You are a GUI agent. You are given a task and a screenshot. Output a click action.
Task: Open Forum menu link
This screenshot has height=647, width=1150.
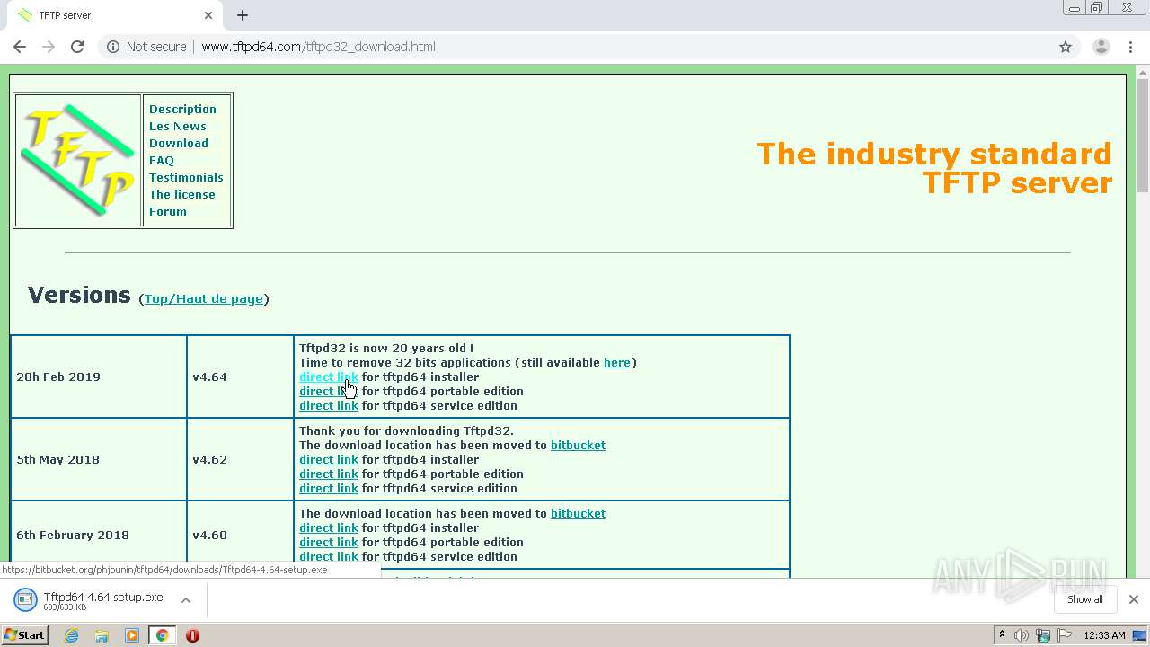pos(168,211)
